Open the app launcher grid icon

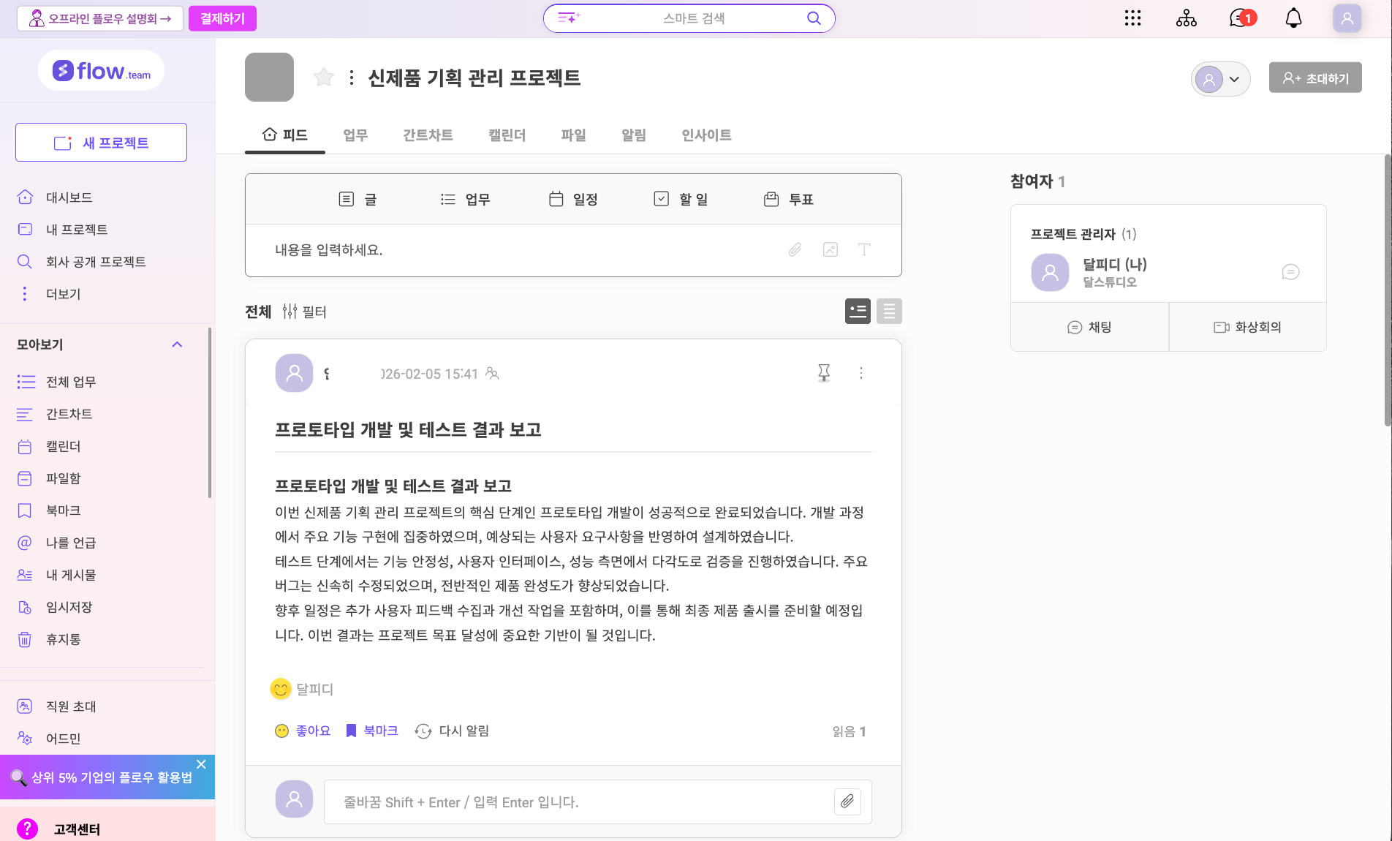pos(1132,18)
